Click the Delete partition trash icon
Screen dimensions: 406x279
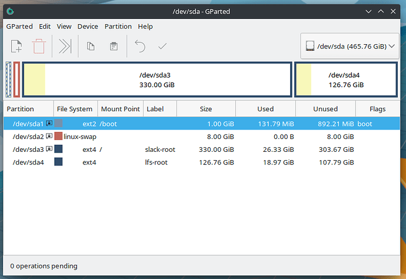point(39,46)
